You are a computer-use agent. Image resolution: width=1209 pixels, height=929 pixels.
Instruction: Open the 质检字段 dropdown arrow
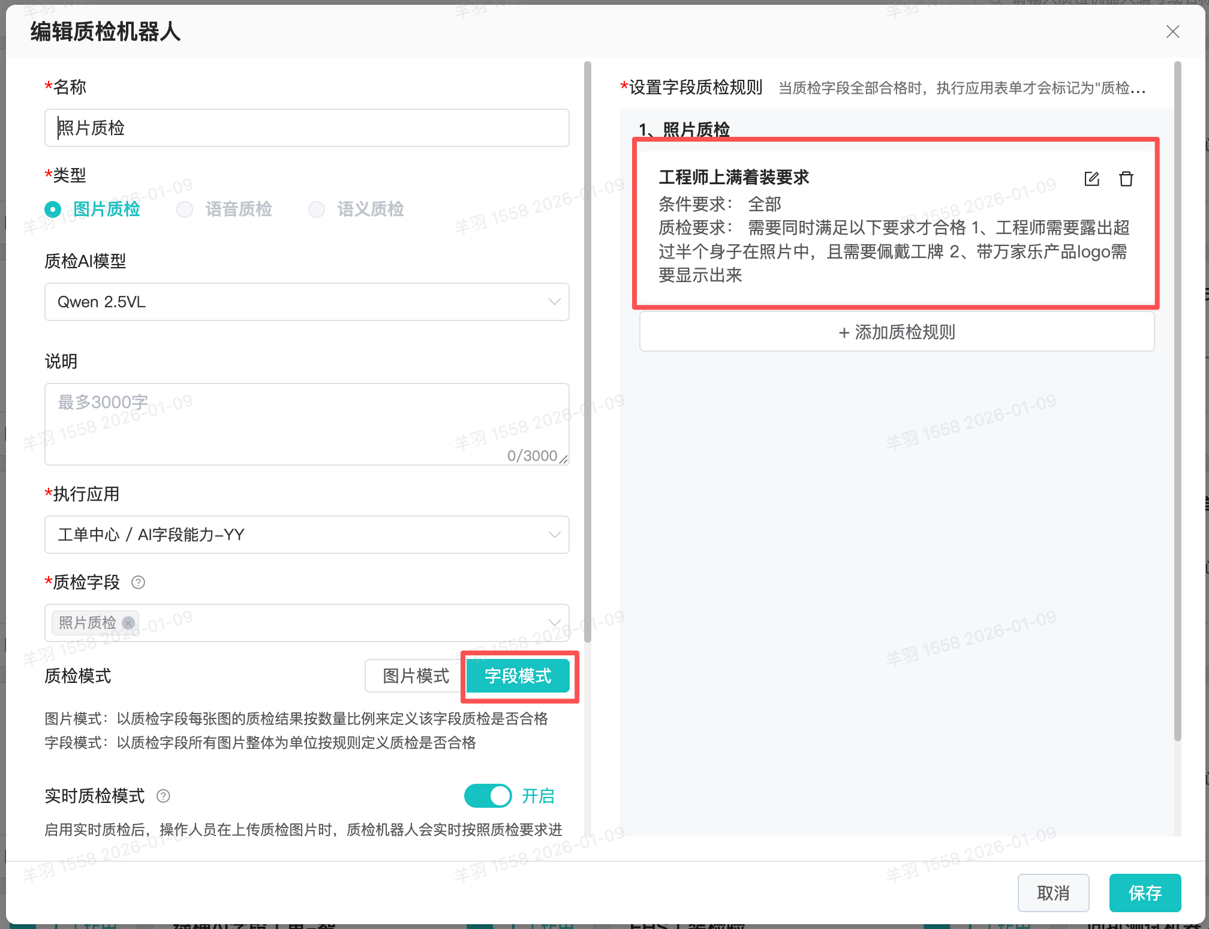554,623
